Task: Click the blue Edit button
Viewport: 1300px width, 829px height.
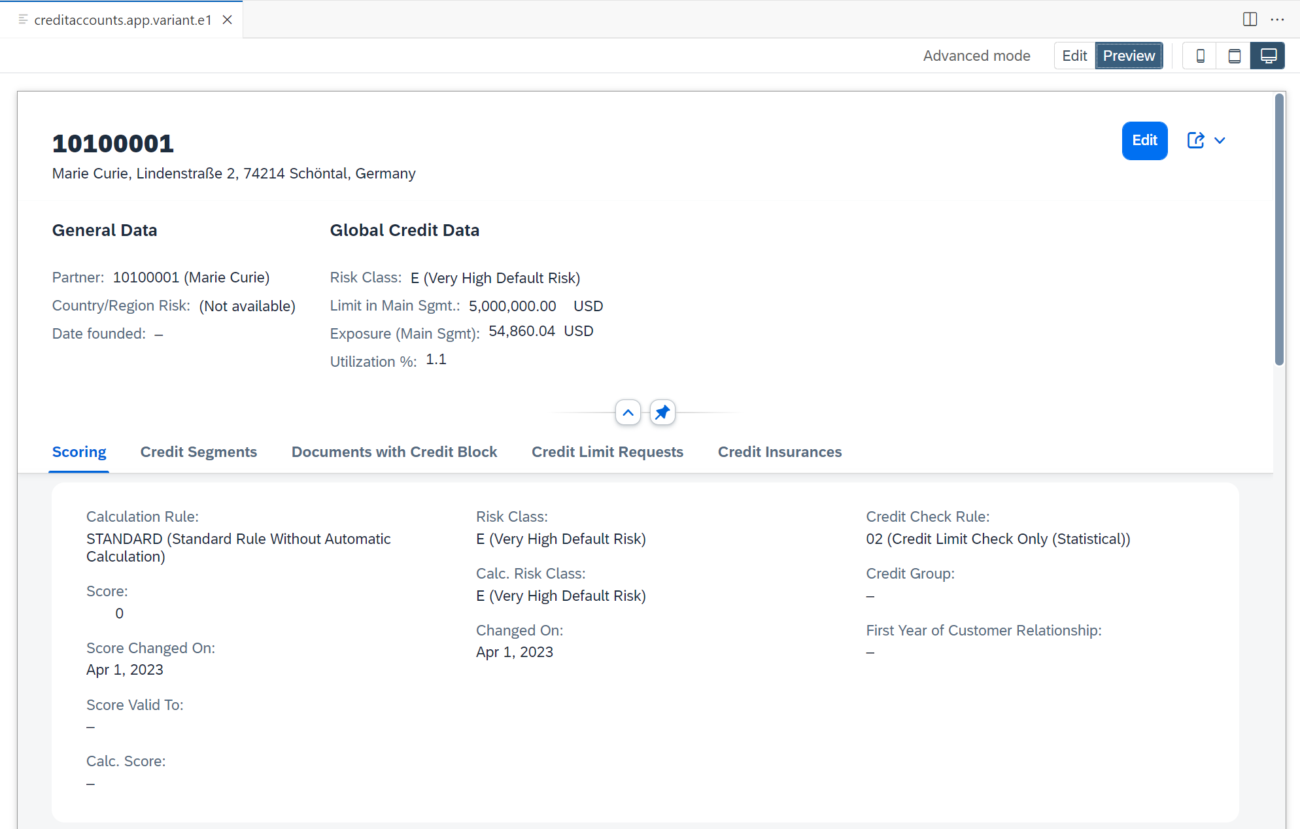Action: (1144, 141)
